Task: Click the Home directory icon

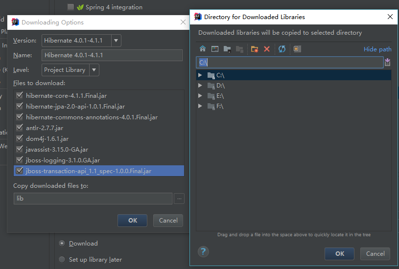Action: click(203, 49)
